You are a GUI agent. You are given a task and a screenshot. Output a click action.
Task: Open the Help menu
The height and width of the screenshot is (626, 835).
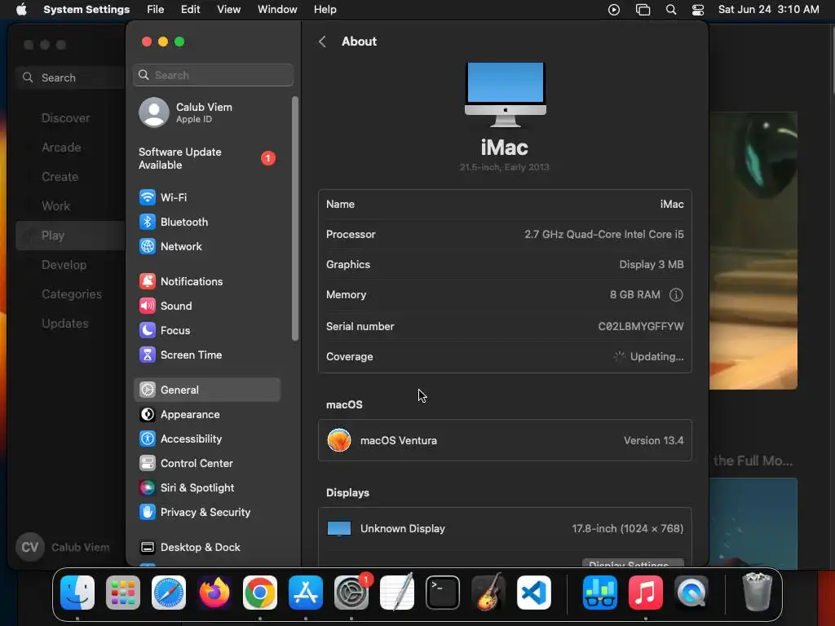pyautogui.click(x=325, y=10)
